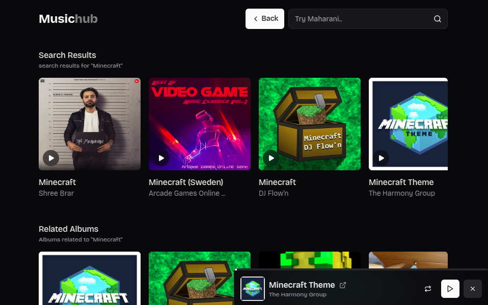Close the mini player bar
This screenshot has height=305, width=488.
click(x=472, y=289)
